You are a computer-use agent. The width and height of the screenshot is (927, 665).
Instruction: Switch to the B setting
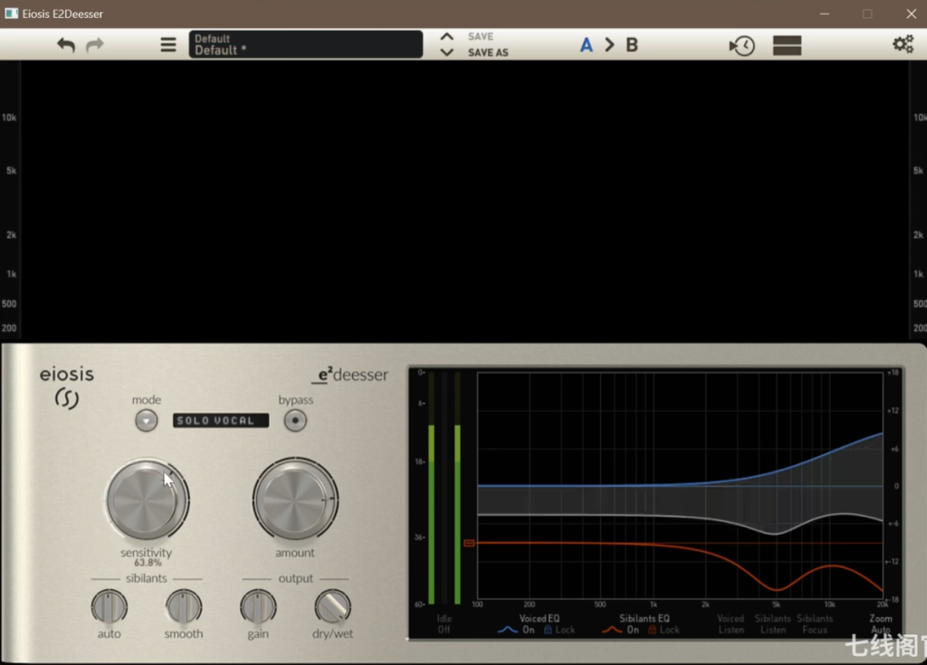click(632, 45)
